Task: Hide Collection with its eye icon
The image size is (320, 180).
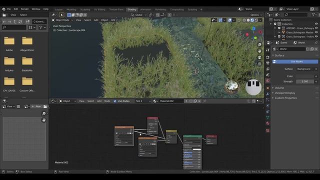Action: pos(316,24)
